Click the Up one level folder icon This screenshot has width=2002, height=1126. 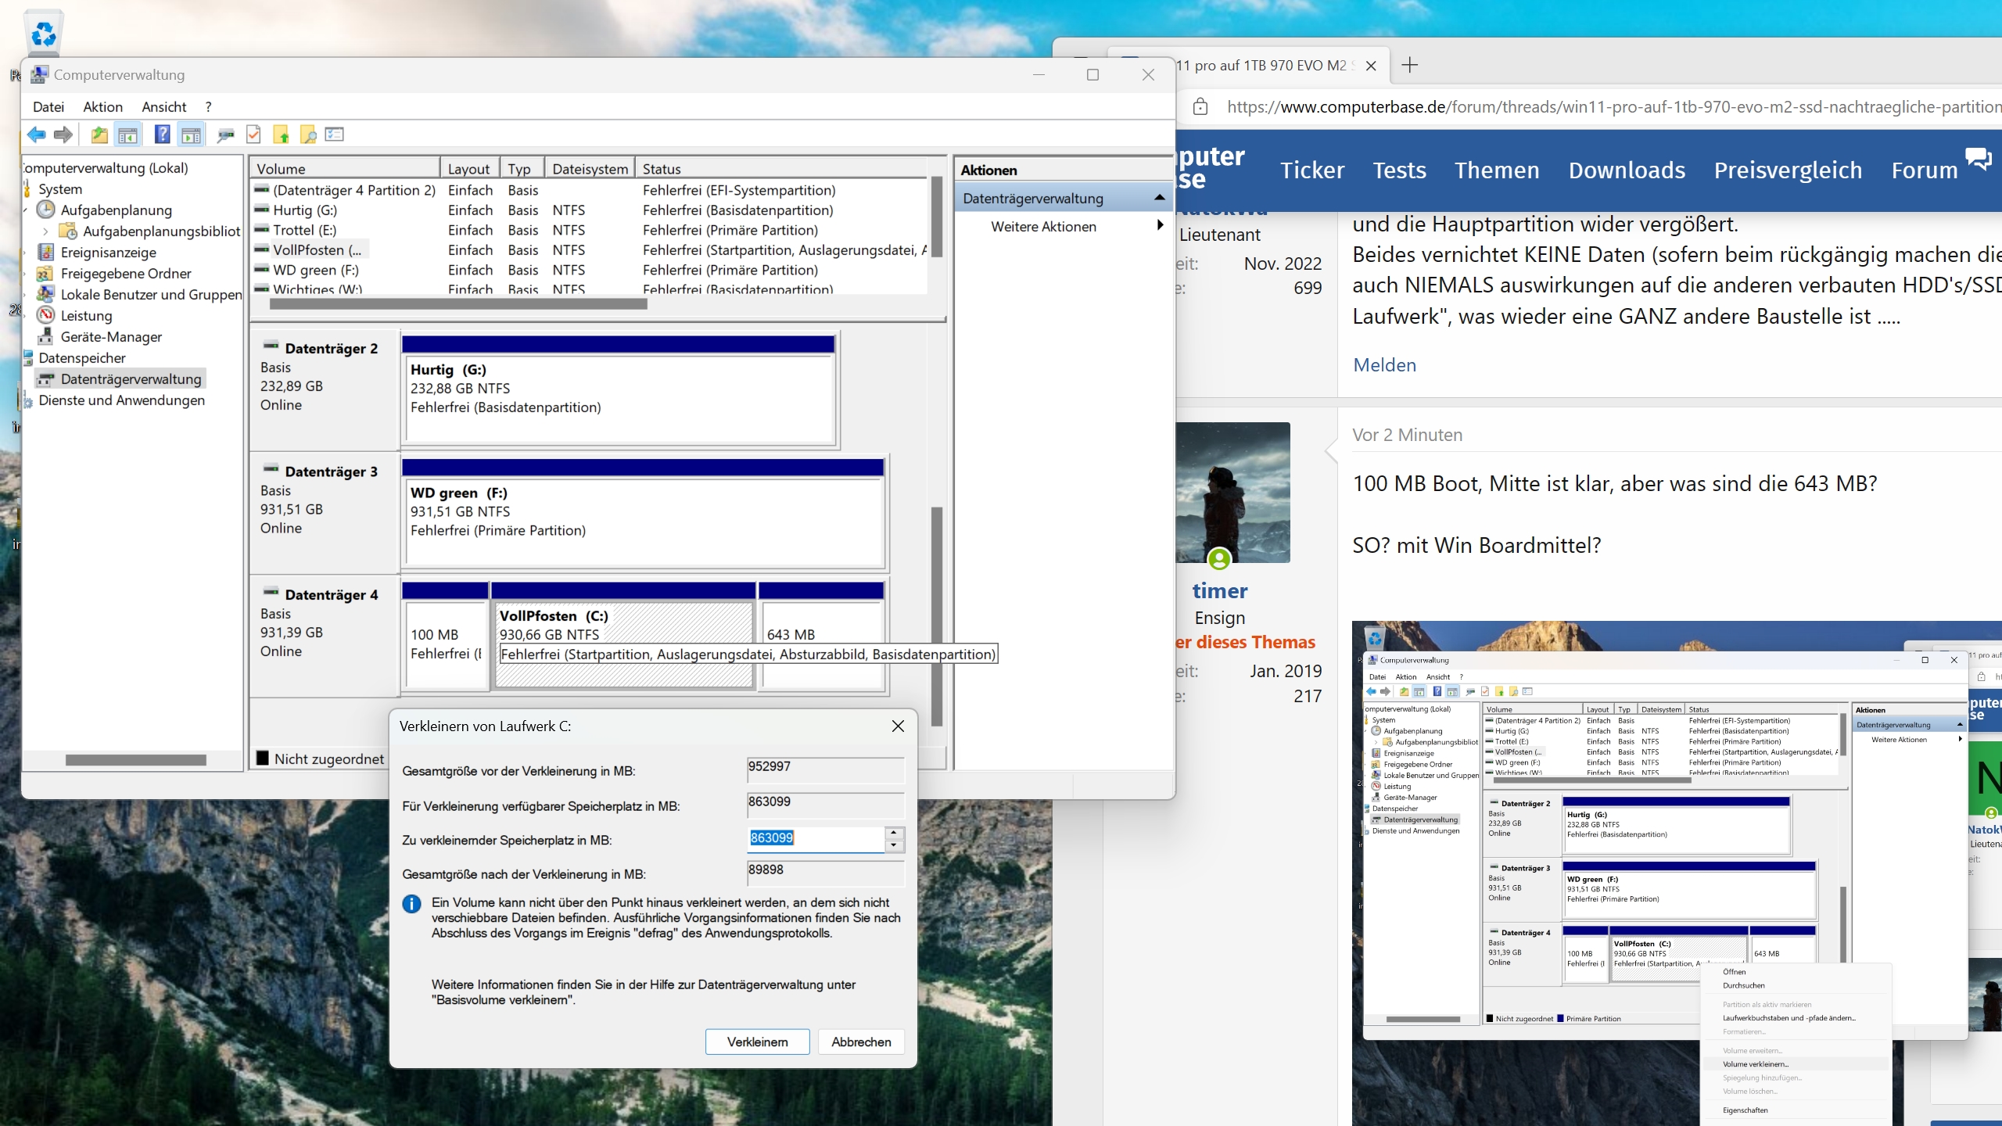point(99,134)
